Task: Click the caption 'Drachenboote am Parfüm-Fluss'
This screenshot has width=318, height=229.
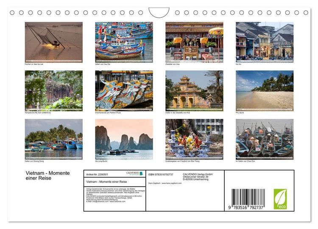Action: pyautogui.click(x=108, y=112)
